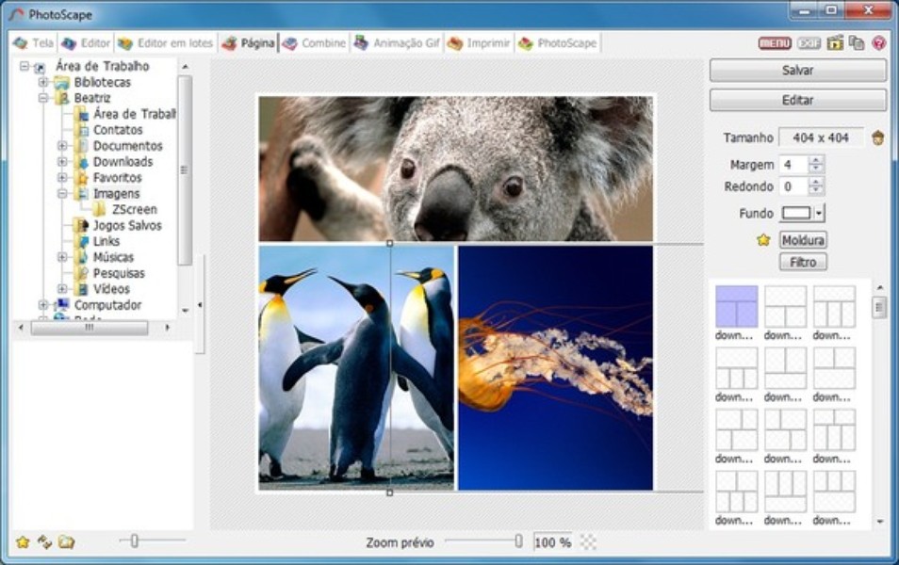
Task: Click the copy icon beside the help icon
Action: tap(857, 43)
